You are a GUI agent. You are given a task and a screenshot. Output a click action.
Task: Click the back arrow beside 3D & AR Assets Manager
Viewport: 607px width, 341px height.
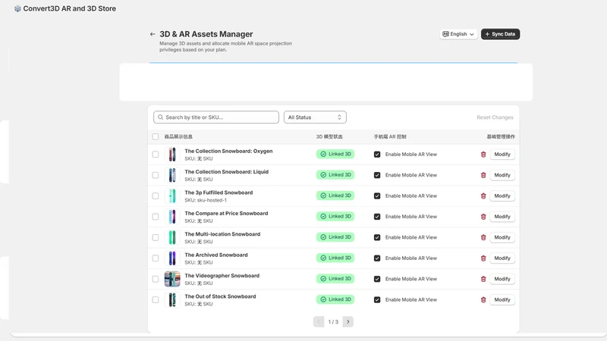pos(153,34)
